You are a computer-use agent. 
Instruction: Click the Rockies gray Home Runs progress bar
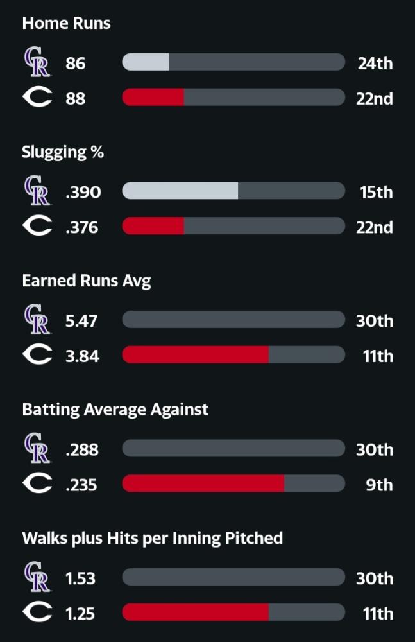[233, 62]
